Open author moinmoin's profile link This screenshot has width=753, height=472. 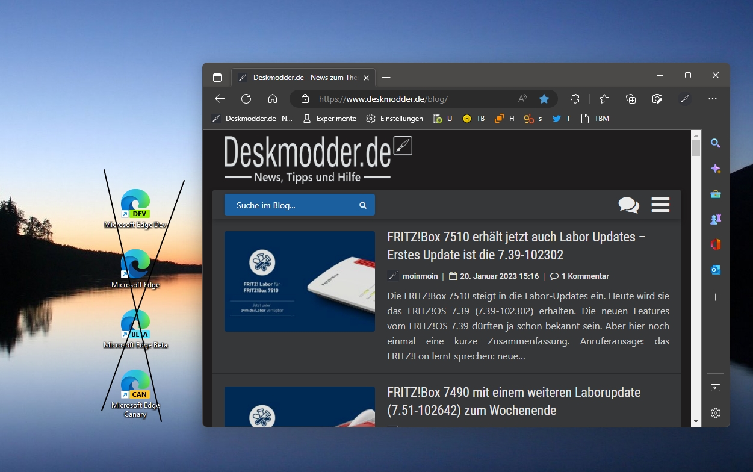tap(420, 276)
